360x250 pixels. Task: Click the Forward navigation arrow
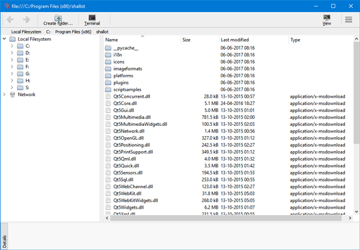tap(26, 20)
